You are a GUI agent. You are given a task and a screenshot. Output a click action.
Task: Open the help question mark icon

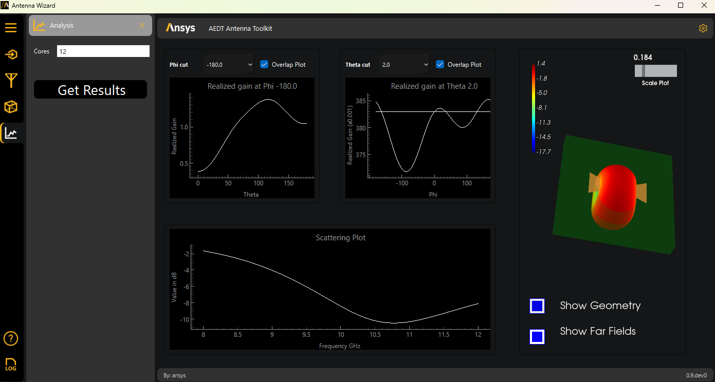11,339
